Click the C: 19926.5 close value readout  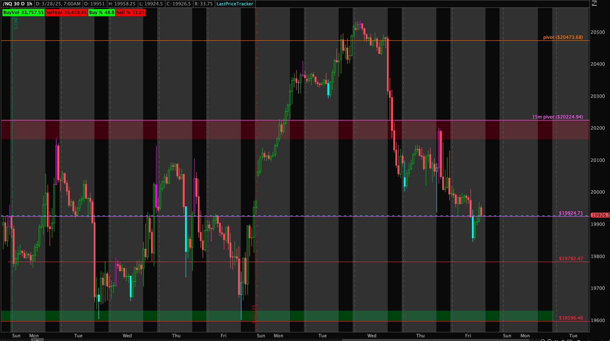[x=178, y=4]
